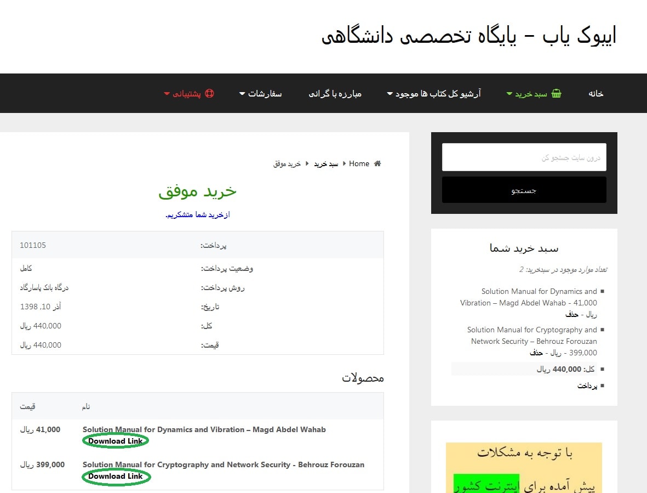Click the shopping basket icon in navbar
This screenshot has height=493, width=647.
tap(556, 94)
